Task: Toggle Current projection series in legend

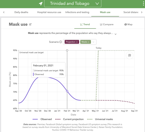Action: (69, 119)
